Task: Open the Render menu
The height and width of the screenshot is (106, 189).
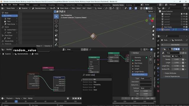Action: pos(15,5)
